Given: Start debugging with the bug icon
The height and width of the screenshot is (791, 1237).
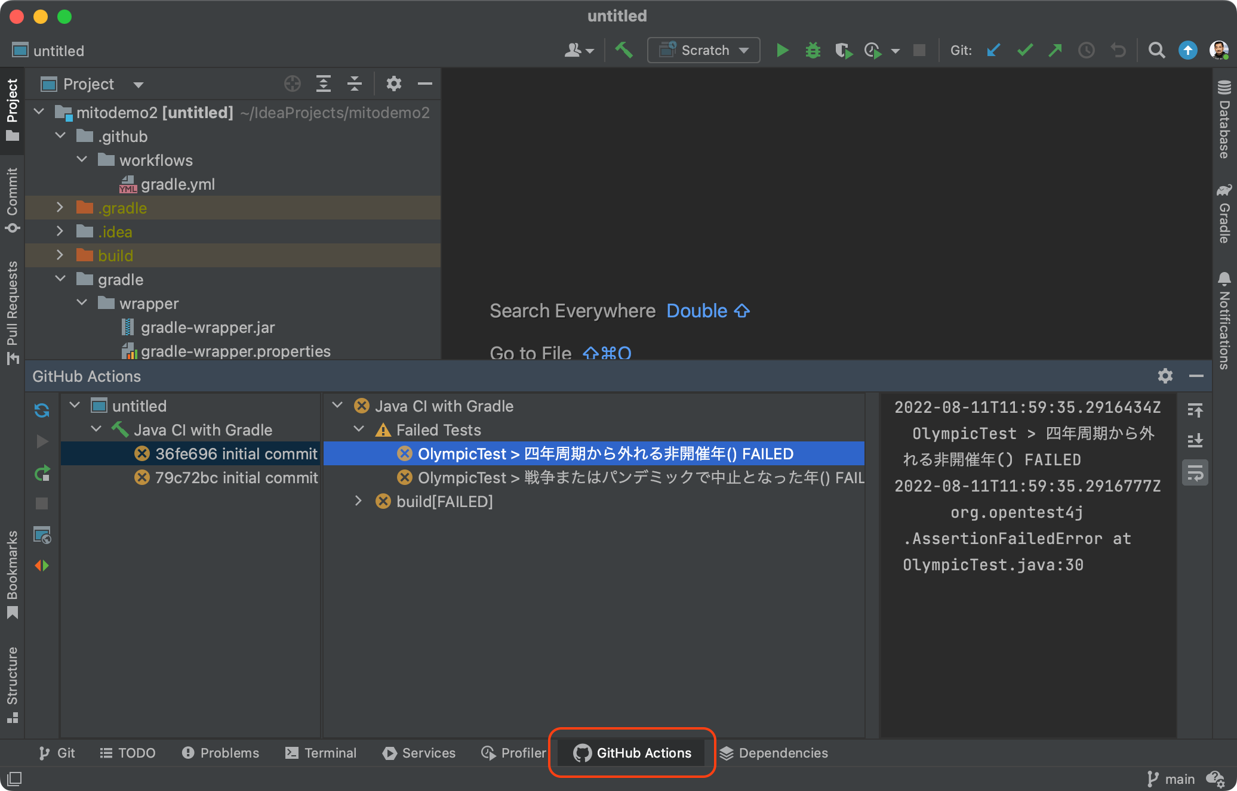Looking at the screenshot, I should [813, 50].
